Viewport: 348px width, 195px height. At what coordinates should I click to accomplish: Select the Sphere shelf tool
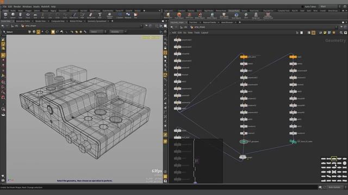pyautogui.click(x=13, y=16)
